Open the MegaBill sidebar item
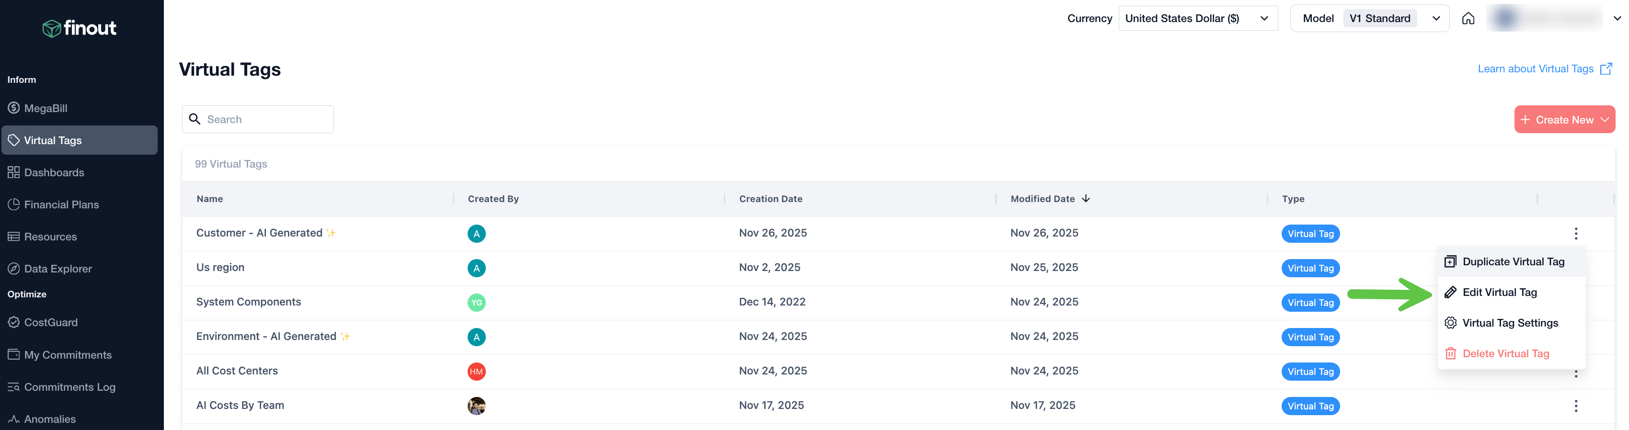The image size is (1629, 430). click(46, 108)
